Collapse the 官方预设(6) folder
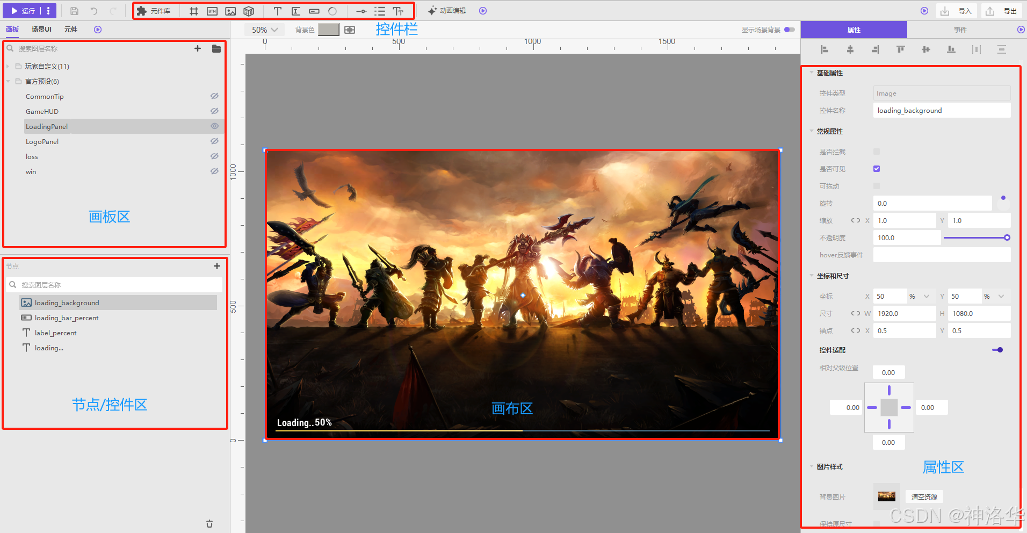This screenshot has width=1027, height=533. tap(8, 82)
